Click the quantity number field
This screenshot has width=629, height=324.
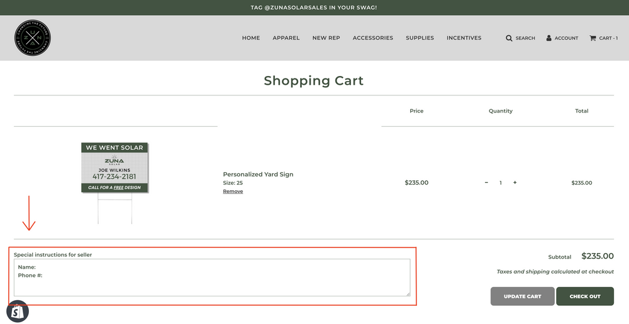pos(501,183)
